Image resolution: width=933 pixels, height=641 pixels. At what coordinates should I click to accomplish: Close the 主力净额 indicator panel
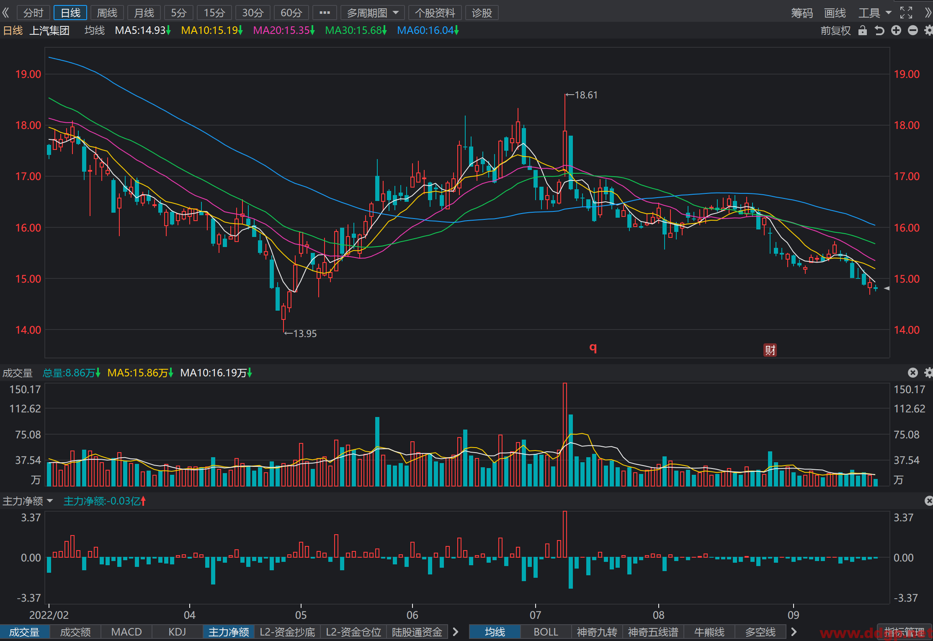928,501
